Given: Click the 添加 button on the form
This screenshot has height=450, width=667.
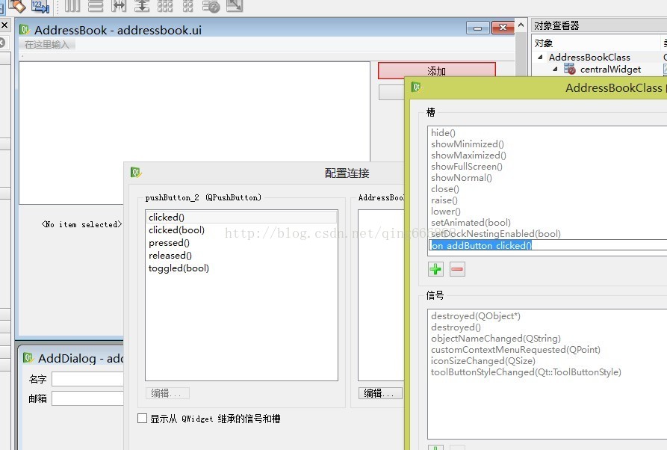Looking at the screenshot, I should pyautogui.click(x=436, y=71).
